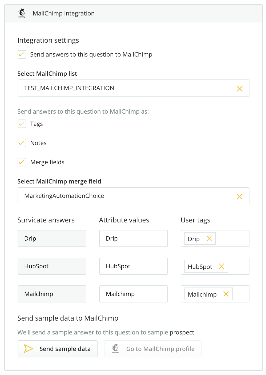Edit the HubSpot attribute value field
Screen dimensions: 266x375
coord(134,266)
